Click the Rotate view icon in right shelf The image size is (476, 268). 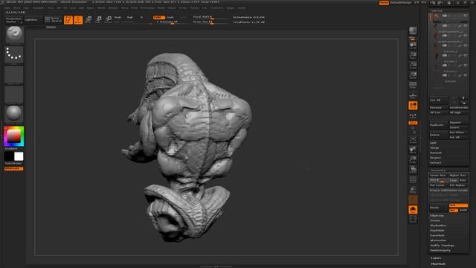tap(413, 169)
